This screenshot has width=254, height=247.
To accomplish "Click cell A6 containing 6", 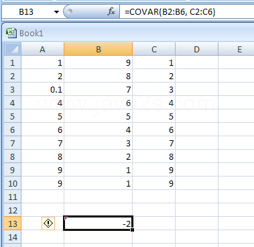I will pyautogui.click(x=42, y=130).
